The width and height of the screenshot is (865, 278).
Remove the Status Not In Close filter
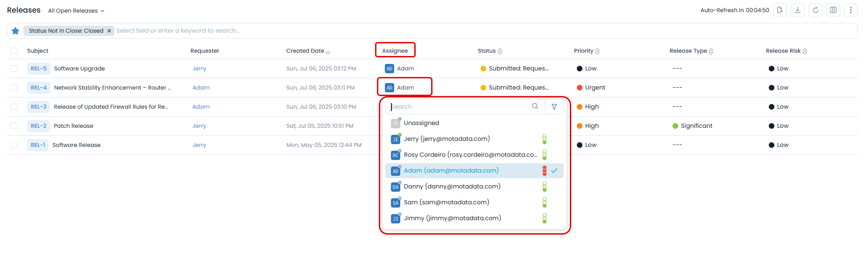pyautogui.click(x=109, y=31)
